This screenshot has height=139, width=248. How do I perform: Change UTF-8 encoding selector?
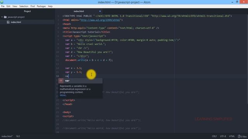coord(223,136)
